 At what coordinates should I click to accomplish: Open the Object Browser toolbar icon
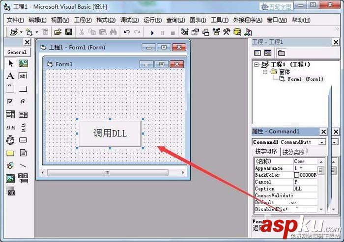click(216, 32)
